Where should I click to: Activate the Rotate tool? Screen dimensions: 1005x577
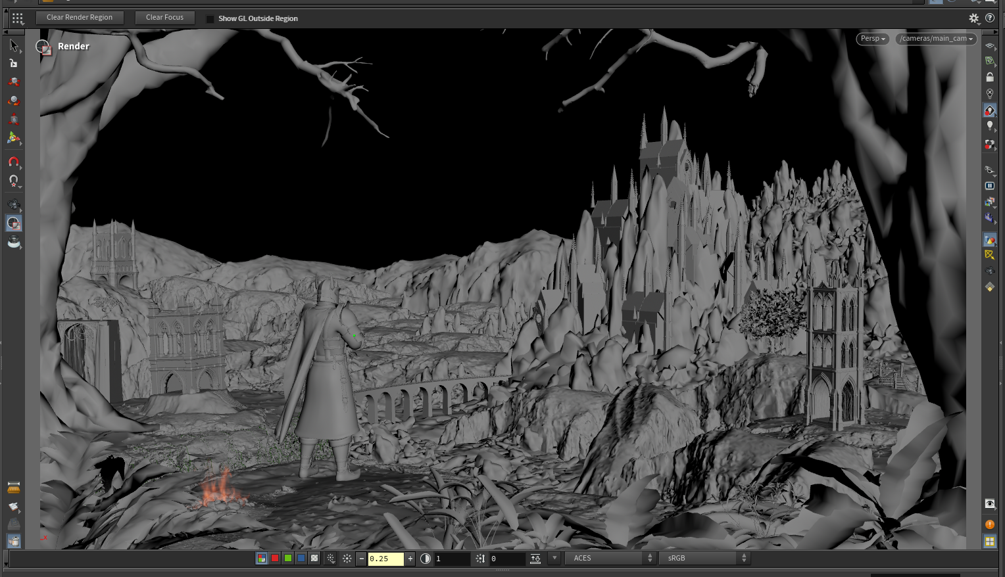point(13,101)
